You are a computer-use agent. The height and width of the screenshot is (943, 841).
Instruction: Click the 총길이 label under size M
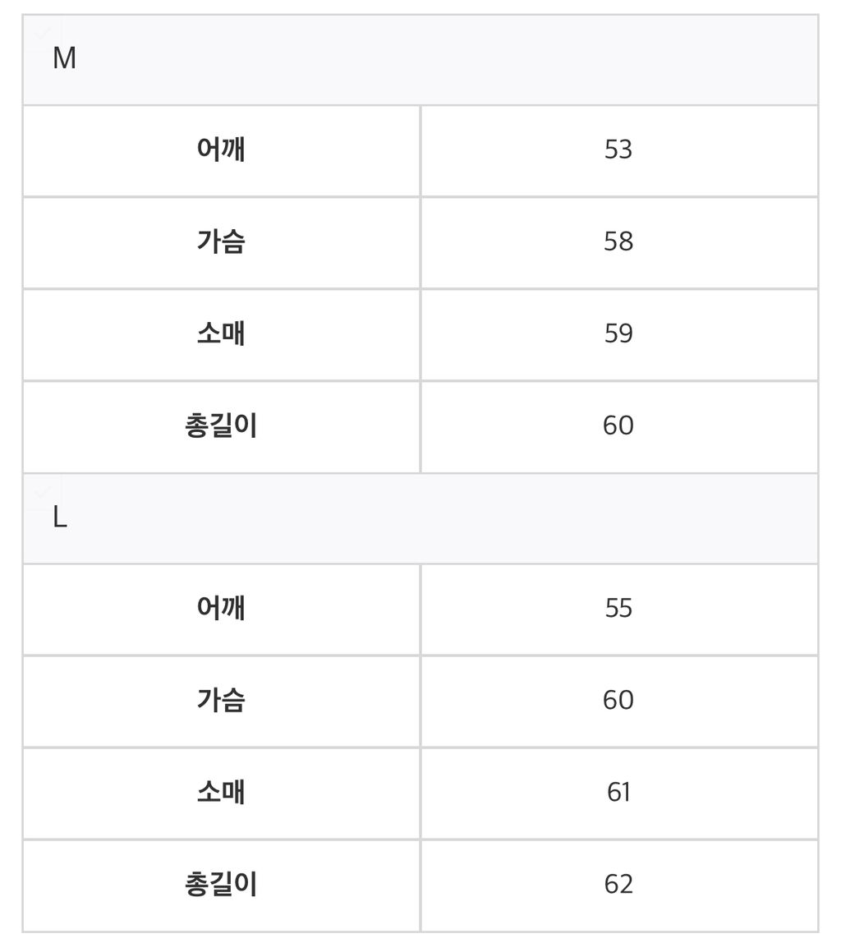[x=221, y=426]
